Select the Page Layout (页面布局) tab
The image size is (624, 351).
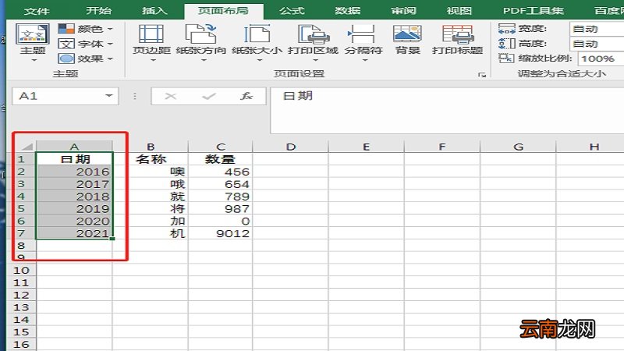click(224, 11)
